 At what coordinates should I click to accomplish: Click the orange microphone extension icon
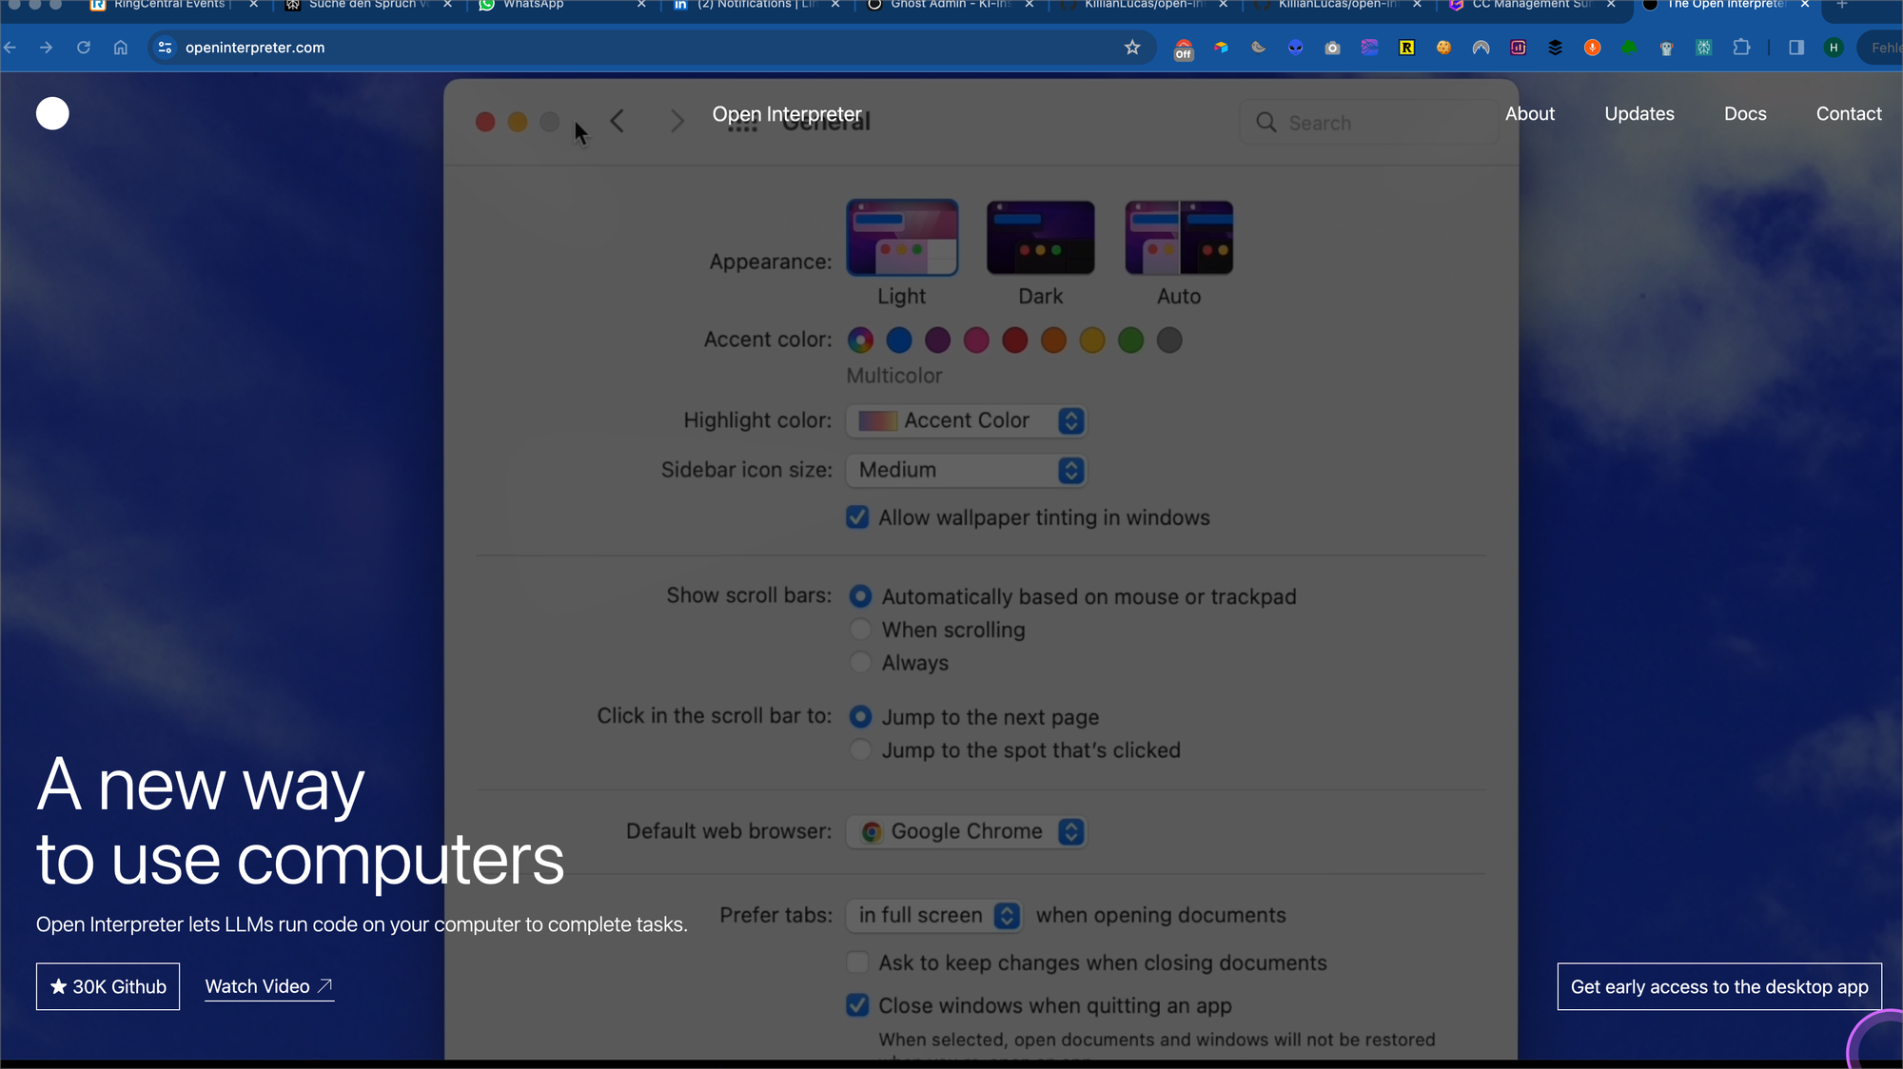point(1592,48)
